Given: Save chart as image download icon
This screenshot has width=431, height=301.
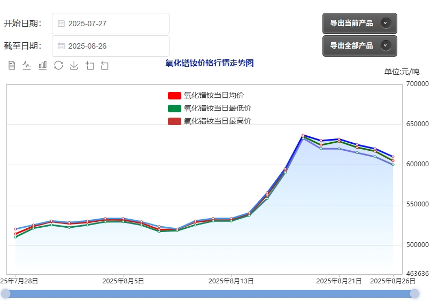Looking at the screenshot, I should pyautogui.click(x=74, y=65).
